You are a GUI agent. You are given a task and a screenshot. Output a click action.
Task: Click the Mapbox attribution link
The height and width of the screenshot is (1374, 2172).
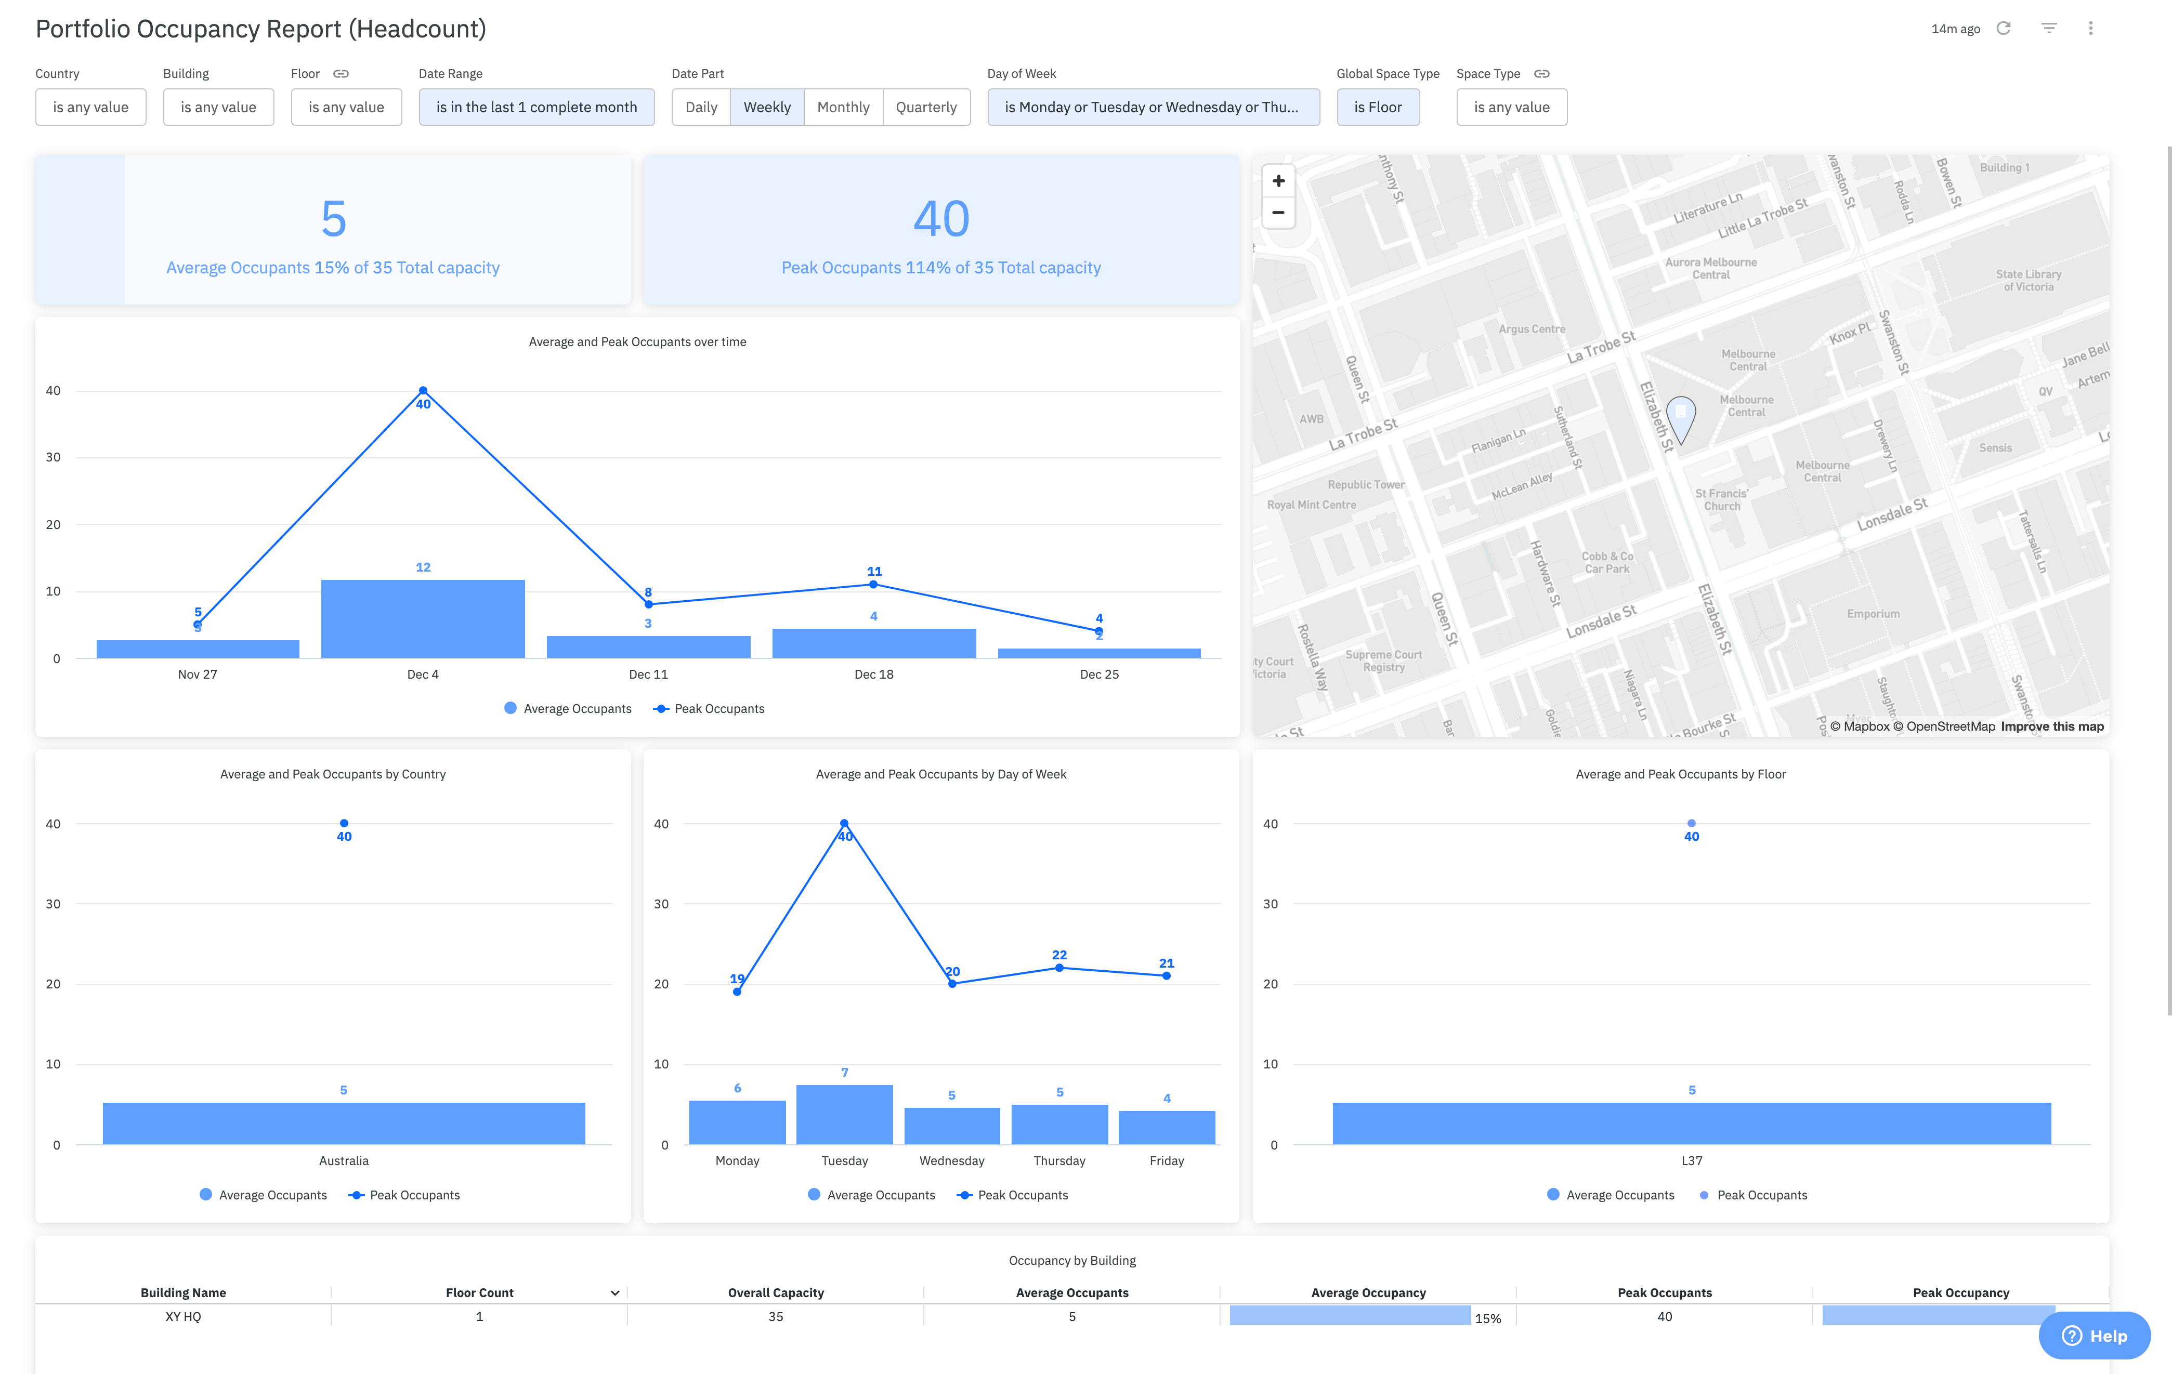tap(1859, 726)
